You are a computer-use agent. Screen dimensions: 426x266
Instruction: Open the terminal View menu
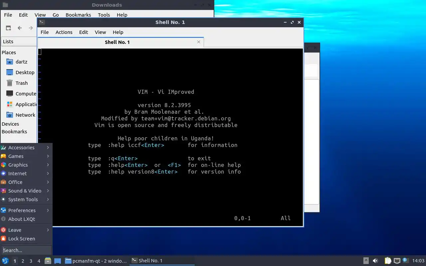click(x=100, y=32)
